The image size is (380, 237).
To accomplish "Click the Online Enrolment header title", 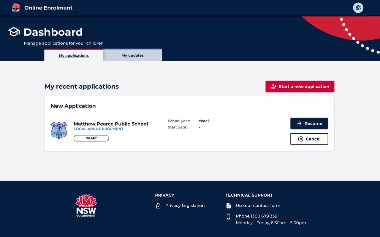I will point(48,8).
